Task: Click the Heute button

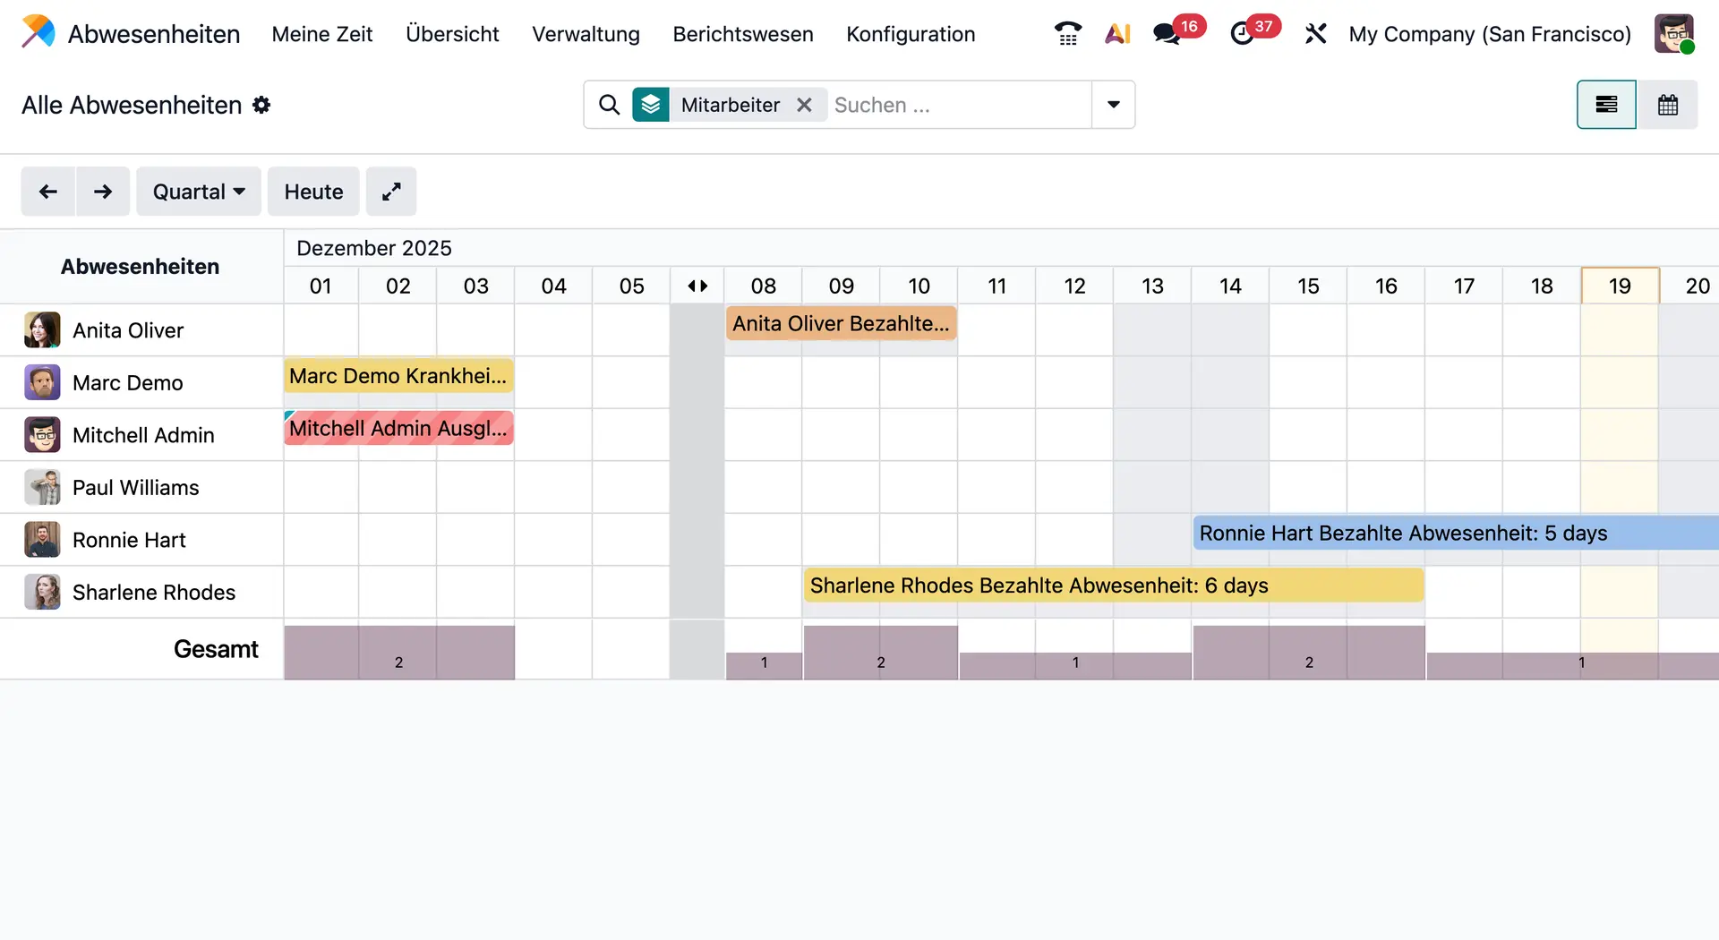Action: pos(312,192)
